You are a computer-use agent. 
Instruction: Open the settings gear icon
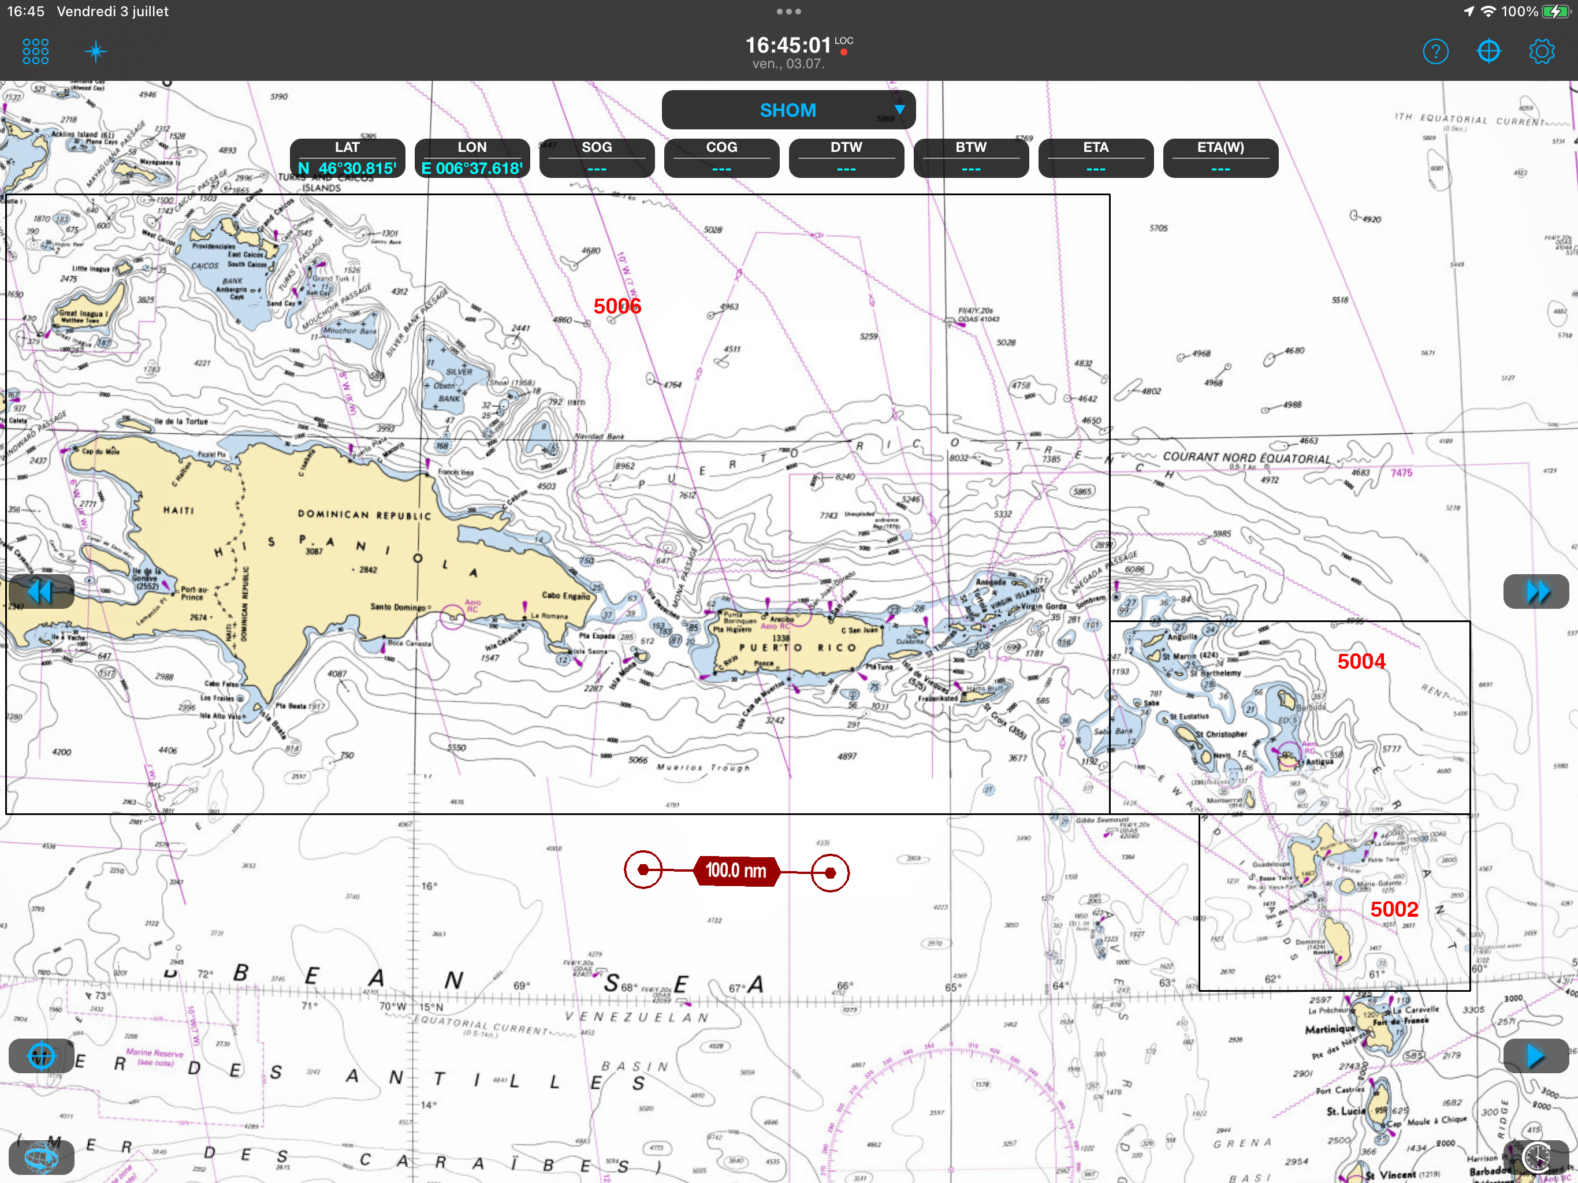[x=1542, y=51]
